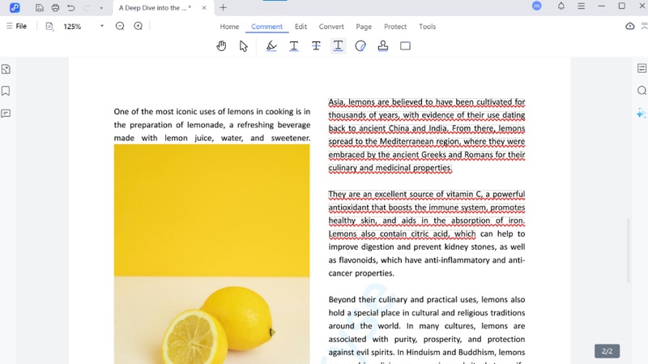This screenshot has width=648, height=364.
Task: Open the File menu
Action: click(x=16, y=27)
